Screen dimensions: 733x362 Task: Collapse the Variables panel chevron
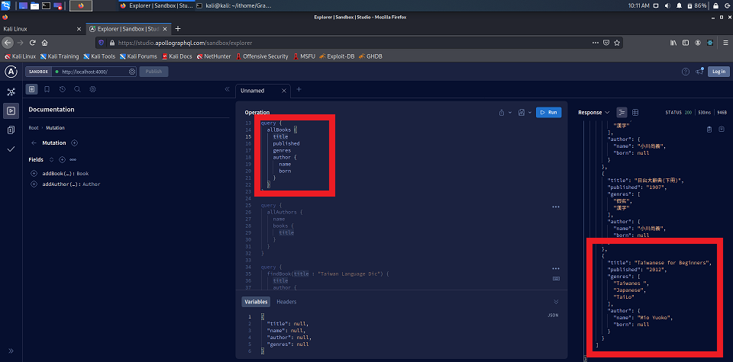[556, 302]
